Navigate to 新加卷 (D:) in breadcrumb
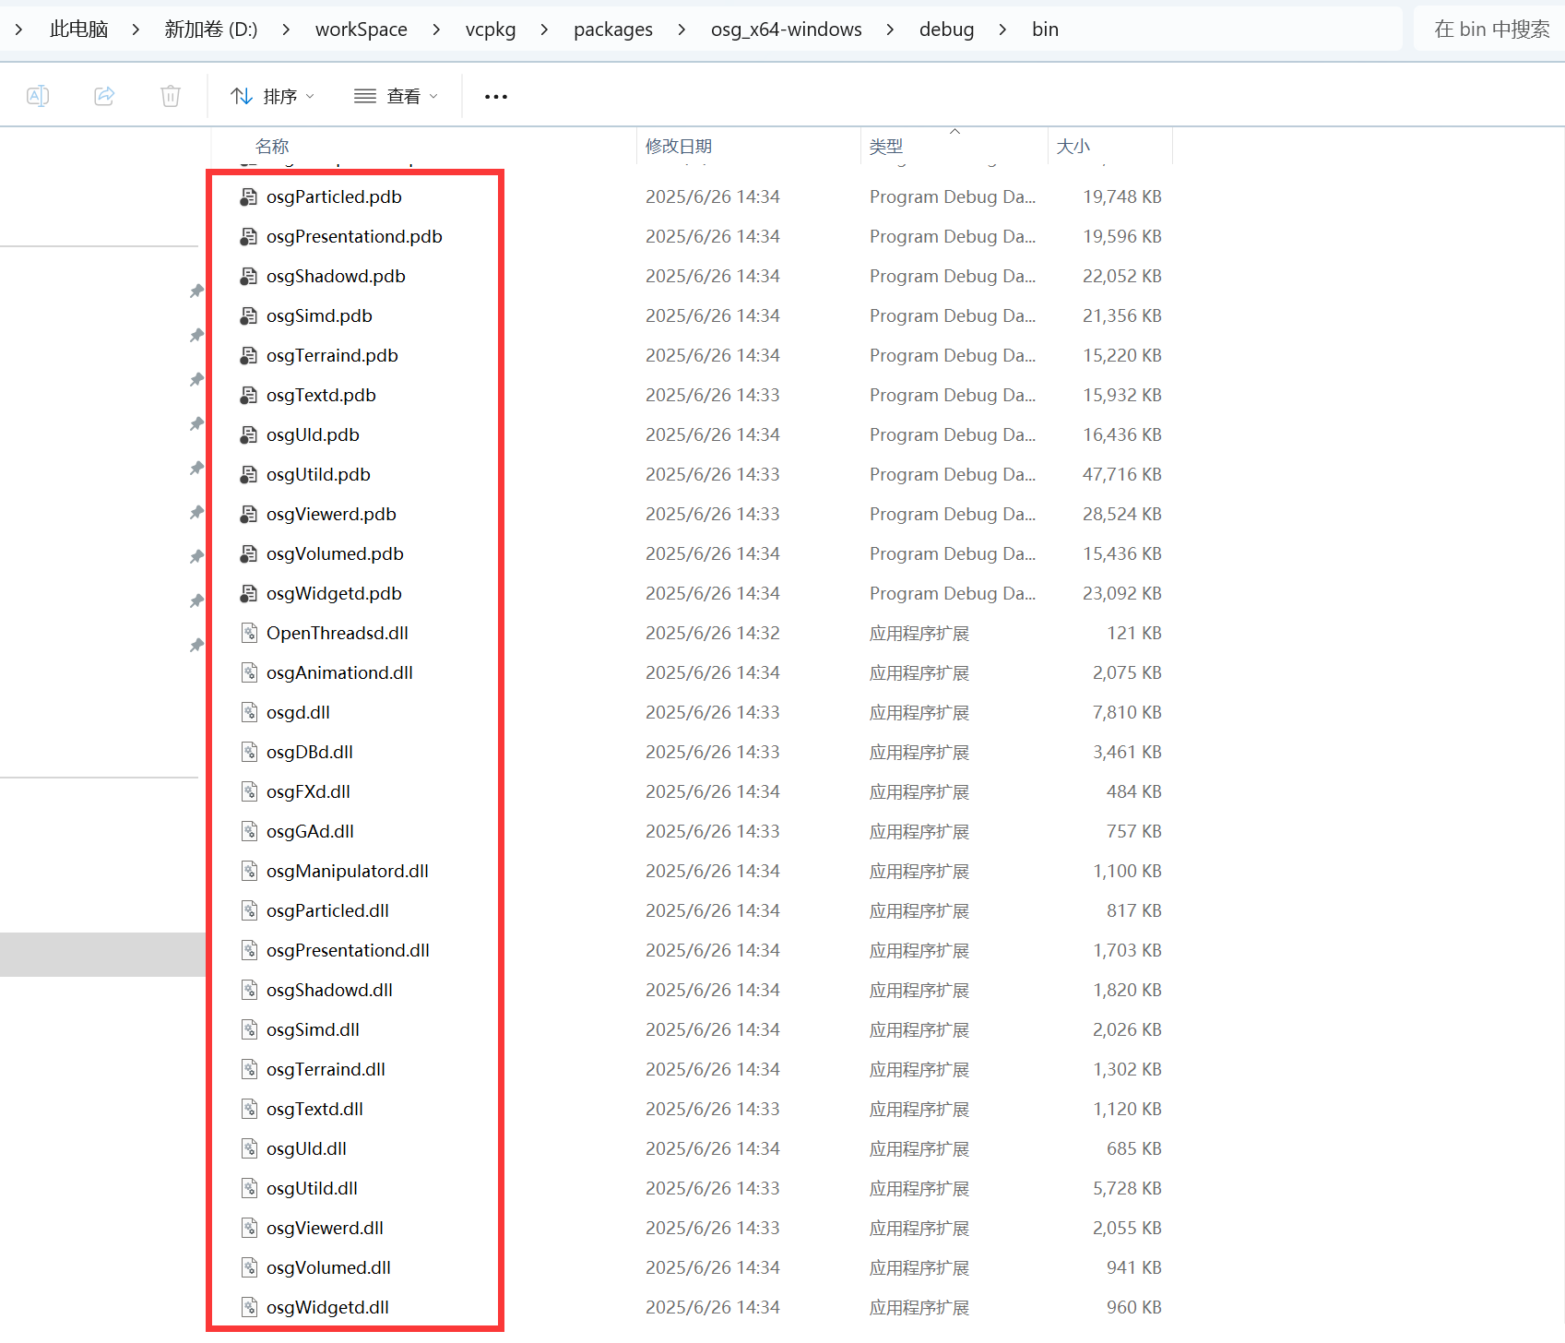The width and height of the screenshot is (1565, 1343). [x=211, y=30]
